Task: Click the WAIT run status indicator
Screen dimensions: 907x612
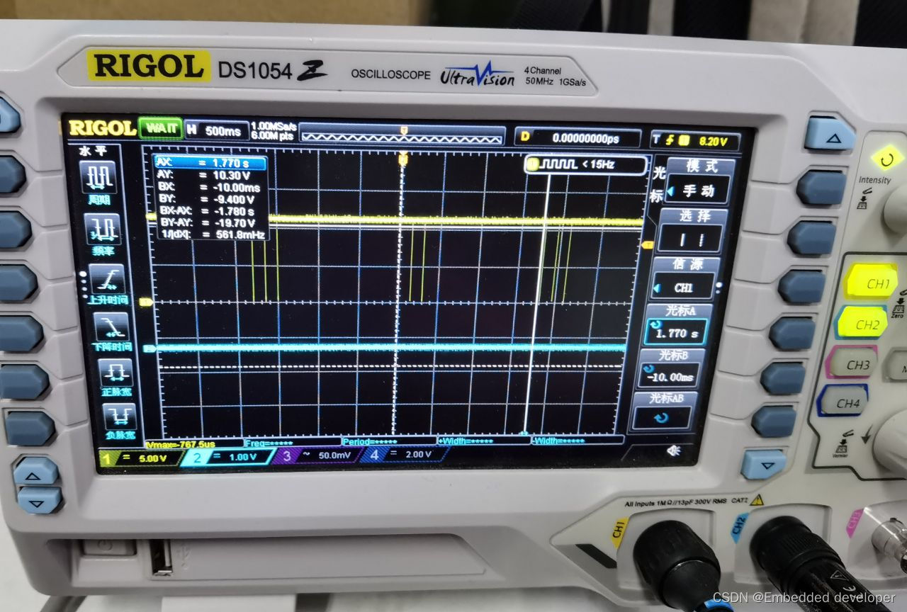Action: (x=160, y=129)
